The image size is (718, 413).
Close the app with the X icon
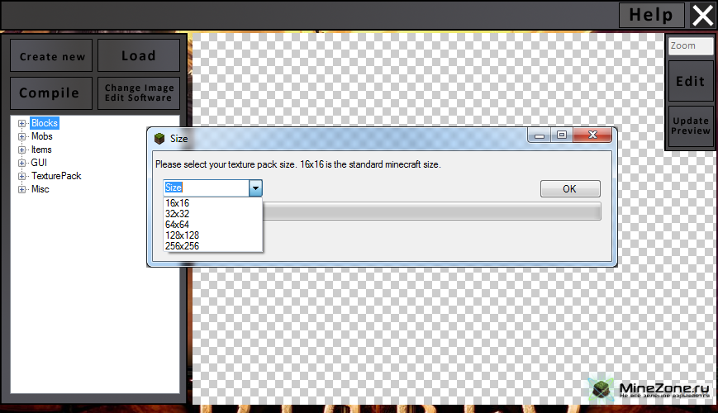point(702,15)
